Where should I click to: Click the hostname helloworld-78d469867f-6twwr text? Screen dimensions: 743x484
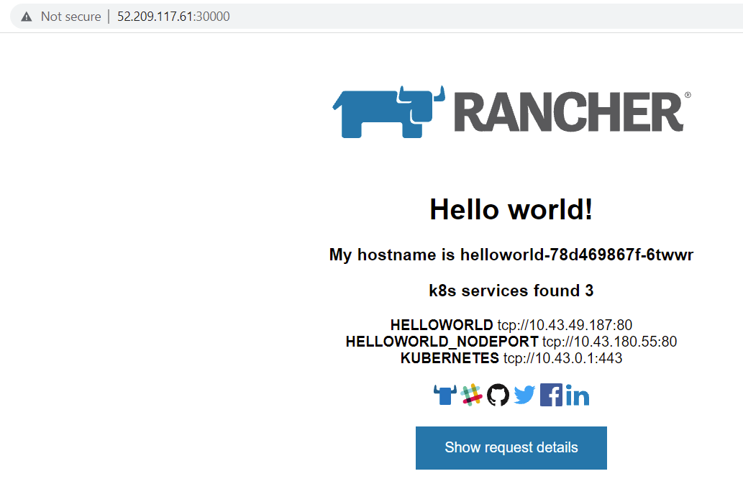point(577,255)
